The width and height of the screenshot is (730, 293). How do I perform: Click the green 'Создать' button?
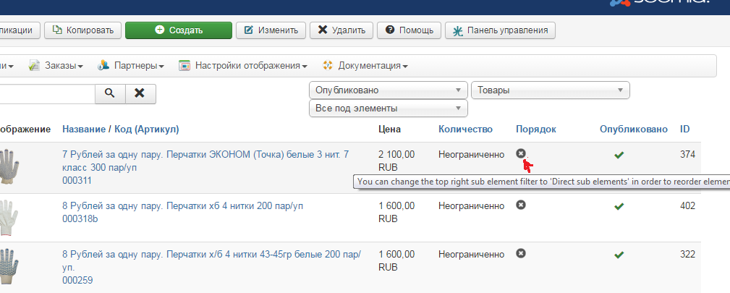pyautogui.click(x=179, y=30)
